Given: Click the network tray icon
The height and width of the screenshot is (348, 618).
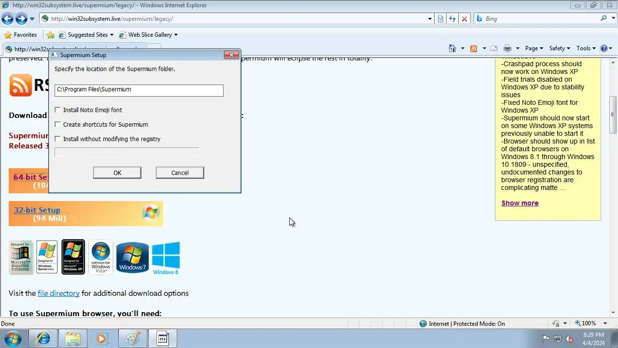Looking at the screenshot, I should coord(558,339).
